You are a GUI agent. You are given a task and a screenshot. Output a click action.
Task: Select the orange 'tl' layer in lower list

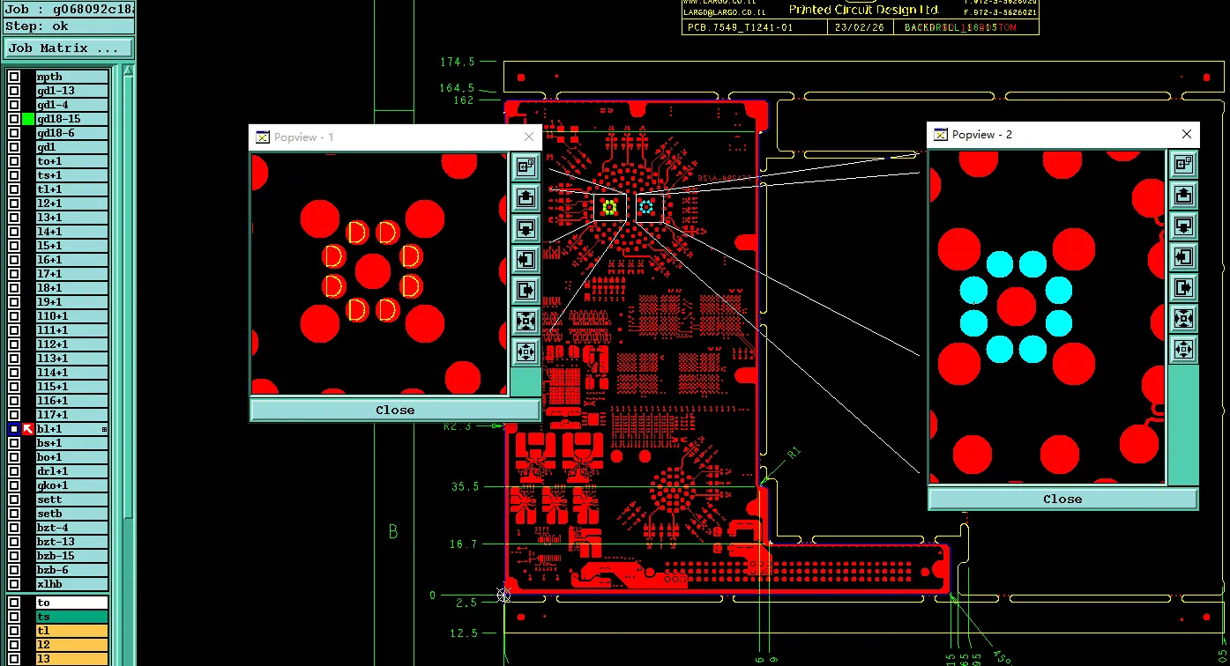(x=71, y=631)
